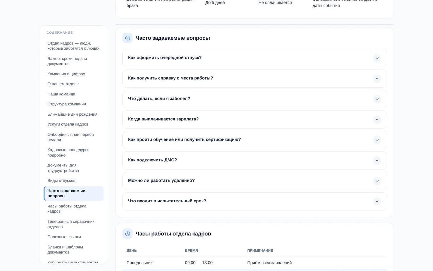Go to "Отдел кадров — люди" section link
The height and width of the screenshot is (271, 433).
click(74, 46)
